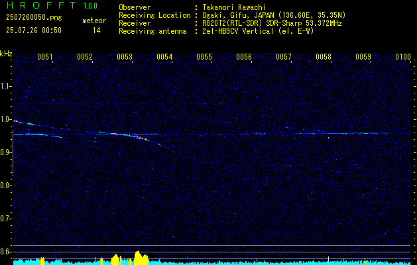Click time marker 0054
This screenshot has height=265, width=417.
(164, 56)
